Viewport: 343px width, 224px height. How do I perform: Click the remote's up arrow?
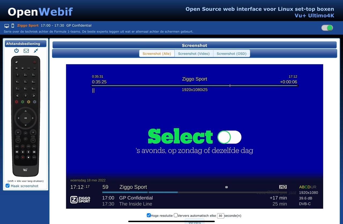(x=25, y=111)
